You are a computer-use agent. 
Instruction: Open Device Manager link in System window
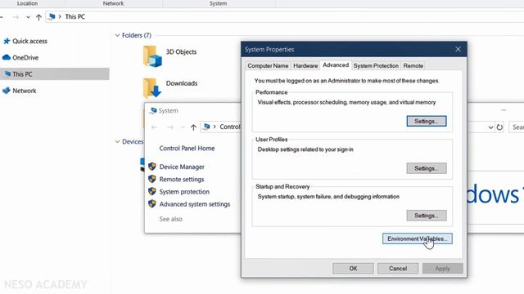[x=182, y=167]
